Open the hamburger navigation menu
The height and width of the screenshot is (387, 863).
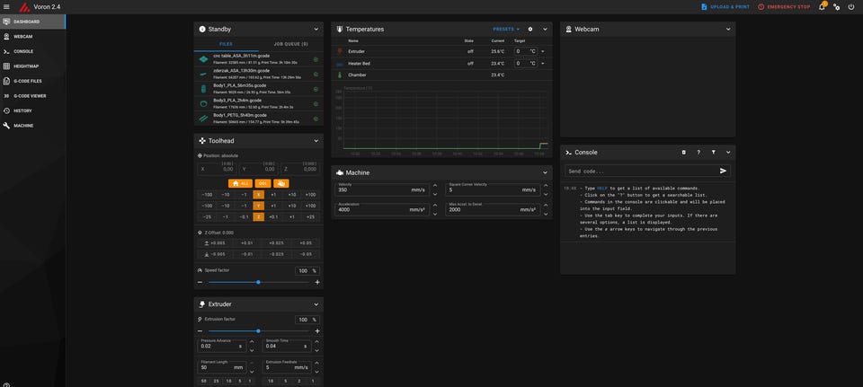[6, 6]
